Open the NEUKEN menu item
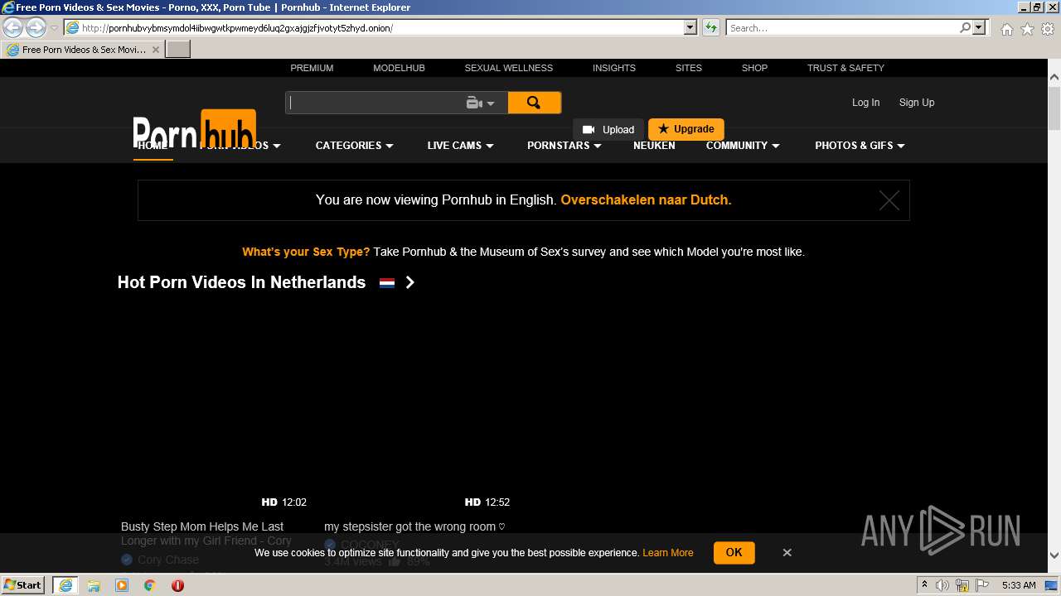1061x596 pixels. (654, 146)
